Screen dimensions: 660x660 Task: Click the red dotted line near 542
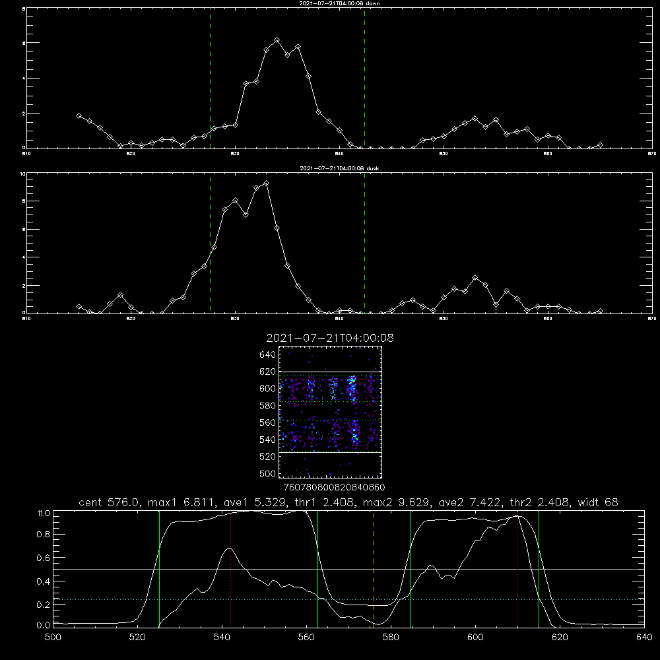click(230, 569)
